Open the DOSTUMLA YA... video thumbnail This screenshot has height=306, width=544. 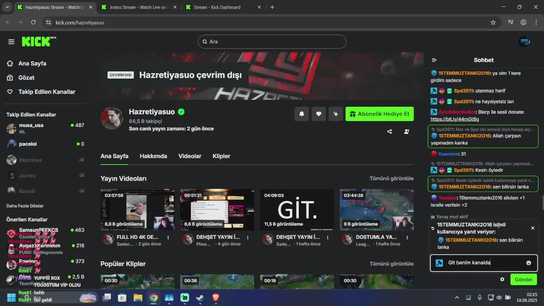pos(377,210)
